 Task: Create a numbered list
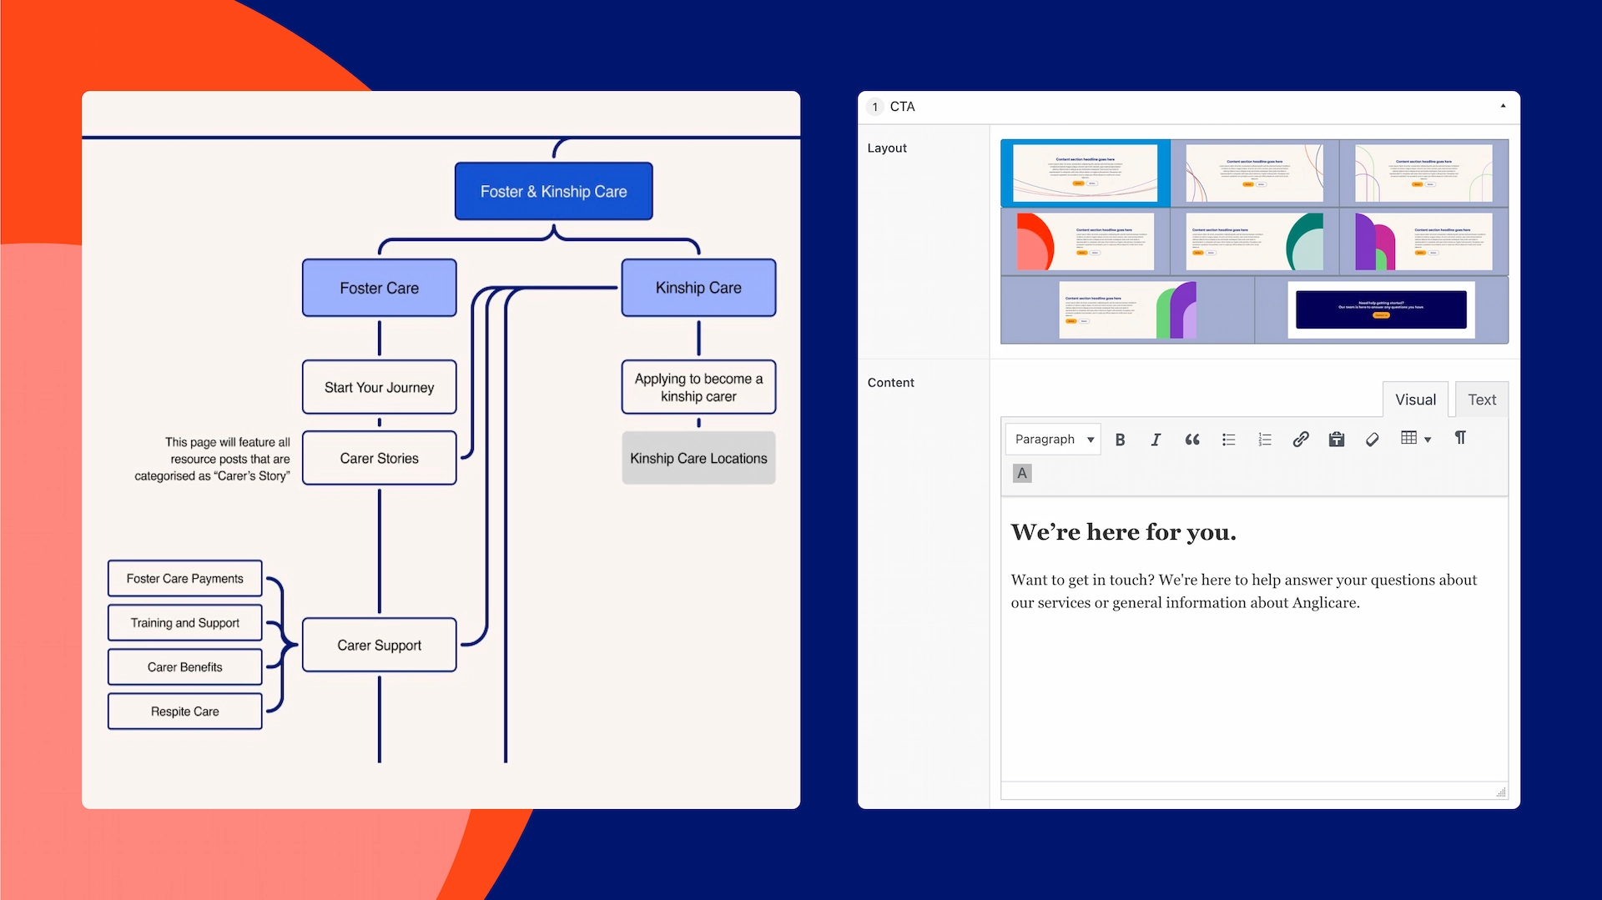[x=1265, y=440]
